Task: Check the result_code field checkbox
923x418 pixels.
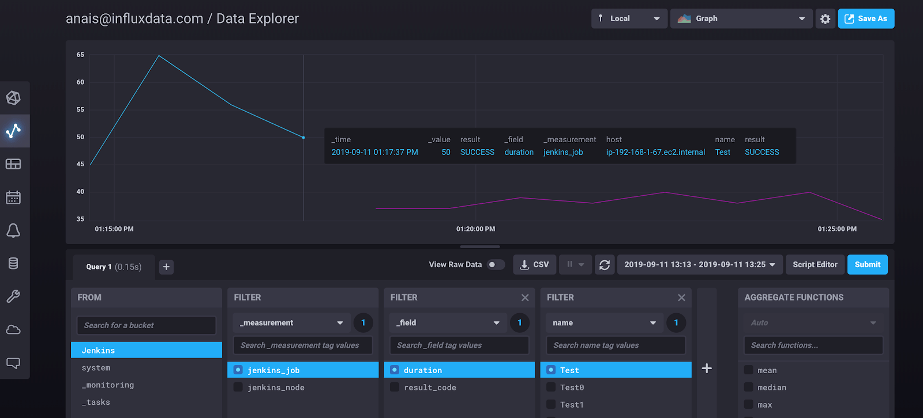Action: point(395,387)
